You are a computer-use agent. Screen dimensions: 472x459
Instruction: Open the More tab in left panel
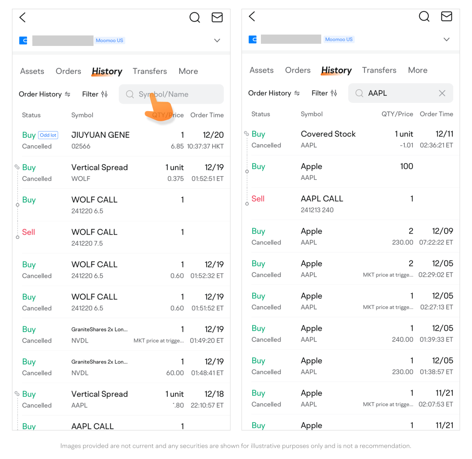(x=188, y=71)
